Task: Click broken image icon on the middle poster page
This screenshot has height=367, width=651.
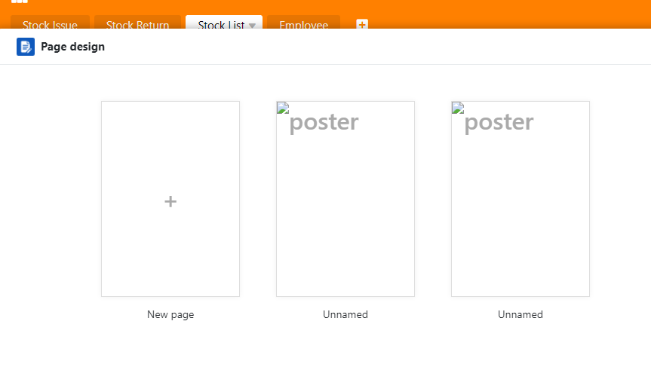Action: point(283,108)
